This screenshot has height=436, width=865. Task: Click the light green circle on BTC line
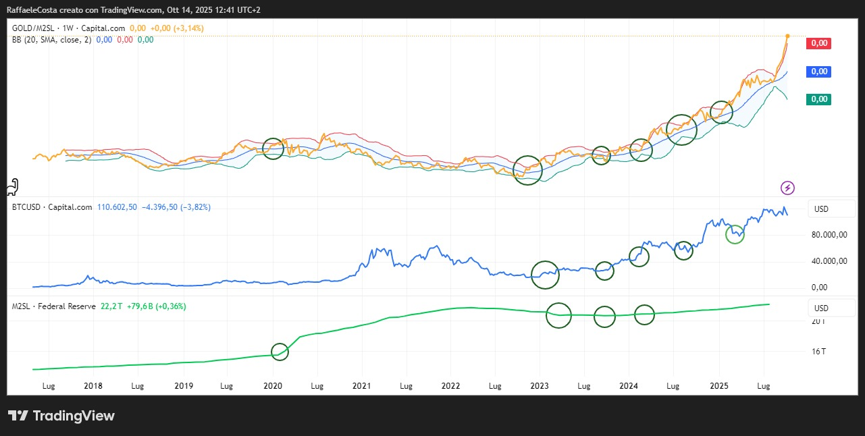[735, 234]
